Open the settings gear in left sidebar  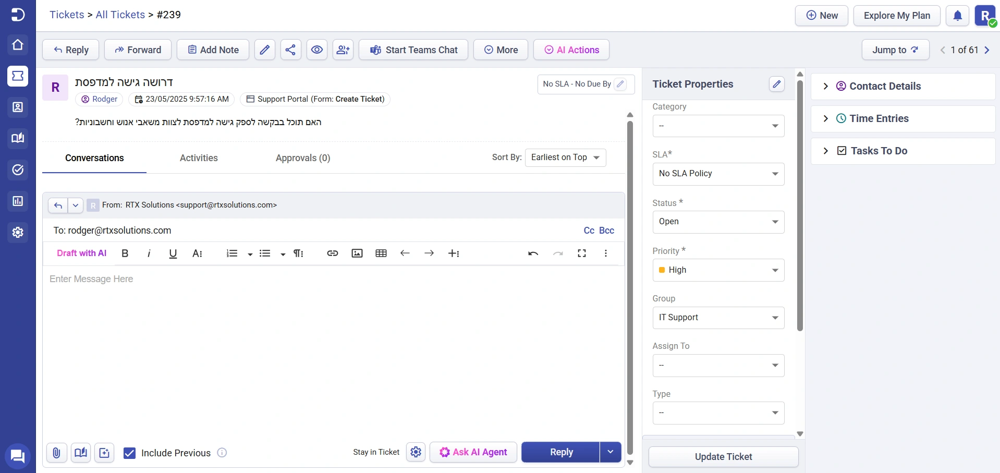click(x=18, y=233)
